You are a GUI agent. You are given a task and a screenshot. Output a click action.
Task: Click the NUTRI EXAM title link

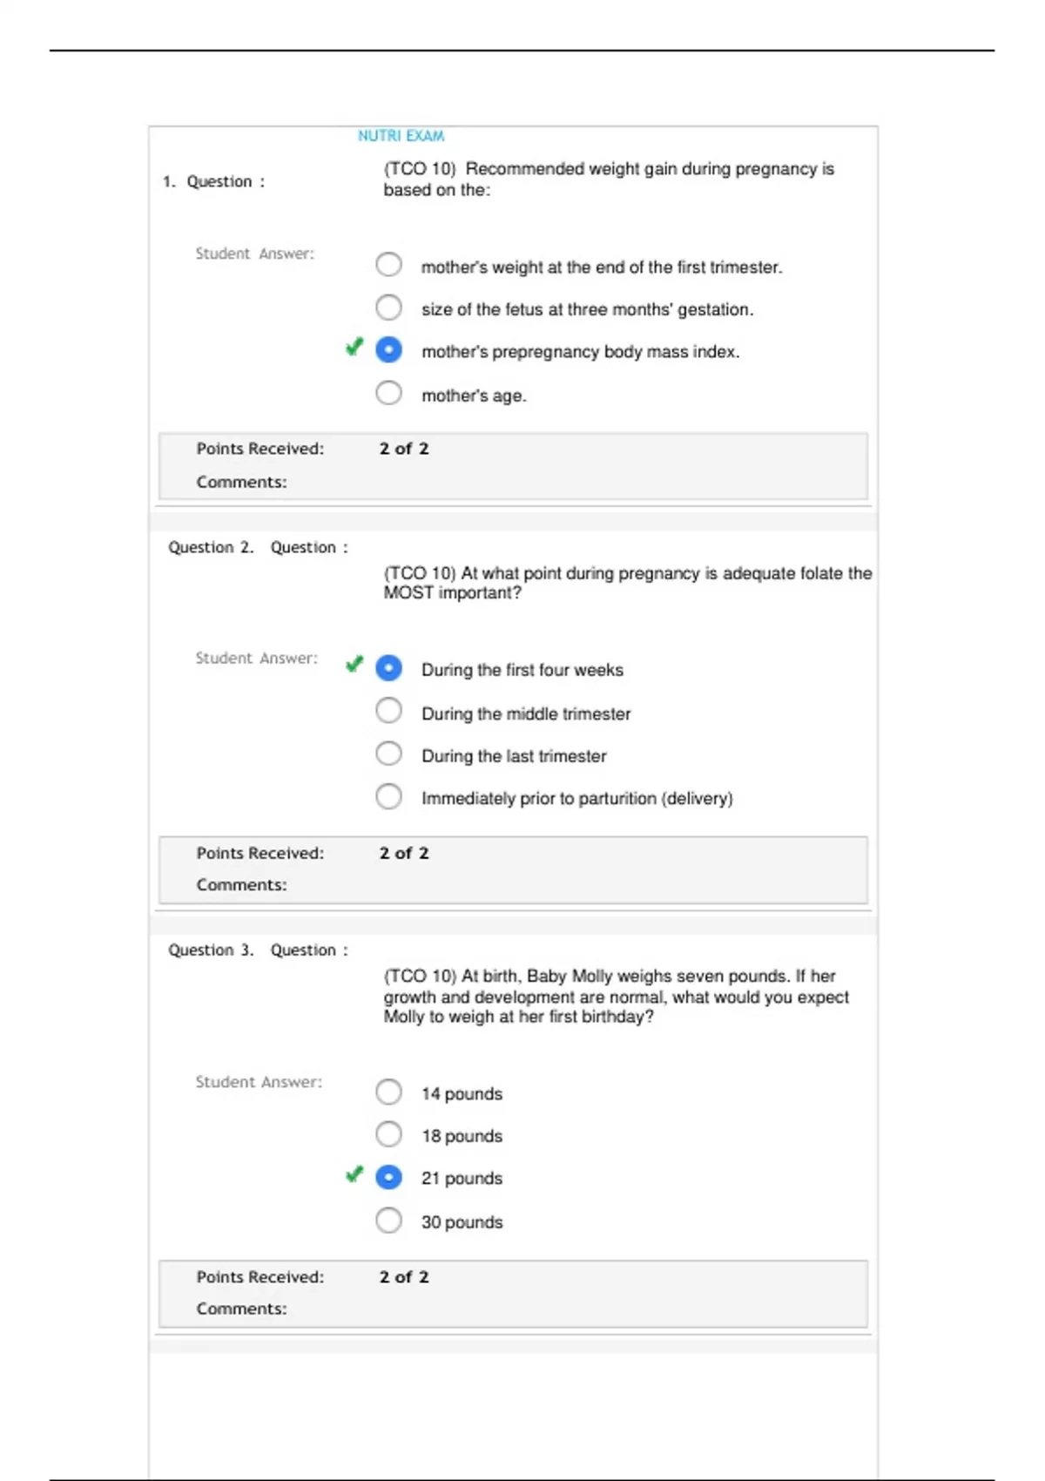tap(401, 136)
